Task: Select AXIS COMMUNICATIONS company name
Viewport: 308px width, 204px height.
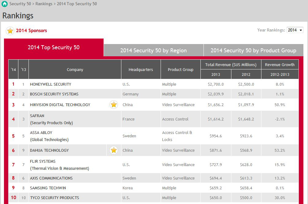Action: point(51,178)
